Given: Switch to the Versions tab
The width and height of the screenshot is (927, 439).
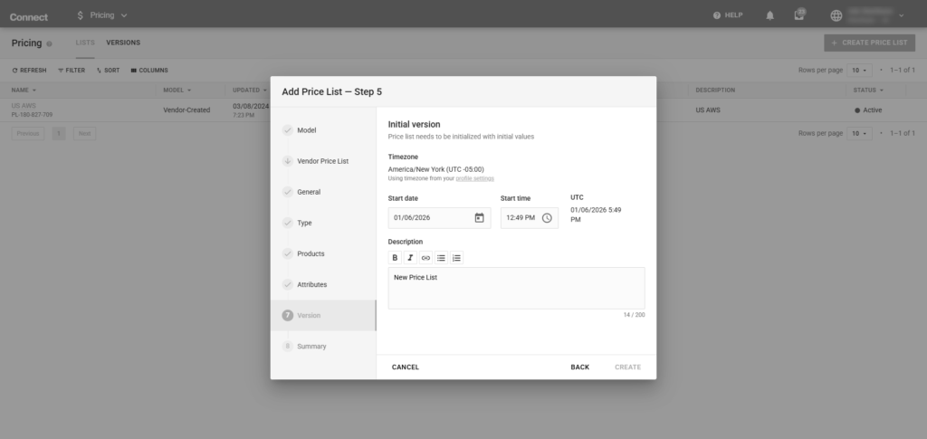Looking at the screenshot, I should [x=123, y=43].
